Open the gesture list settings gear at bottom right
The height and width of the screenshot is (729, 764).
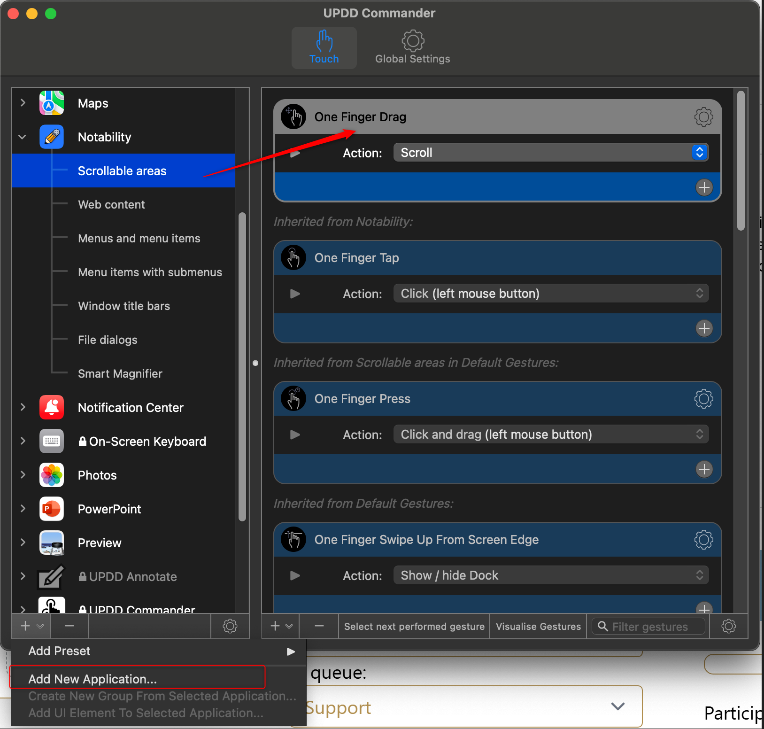coord(728,626)
